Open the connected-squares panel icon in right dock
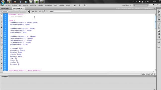This screenshot has width=161, height=90. tap(159, 11)
